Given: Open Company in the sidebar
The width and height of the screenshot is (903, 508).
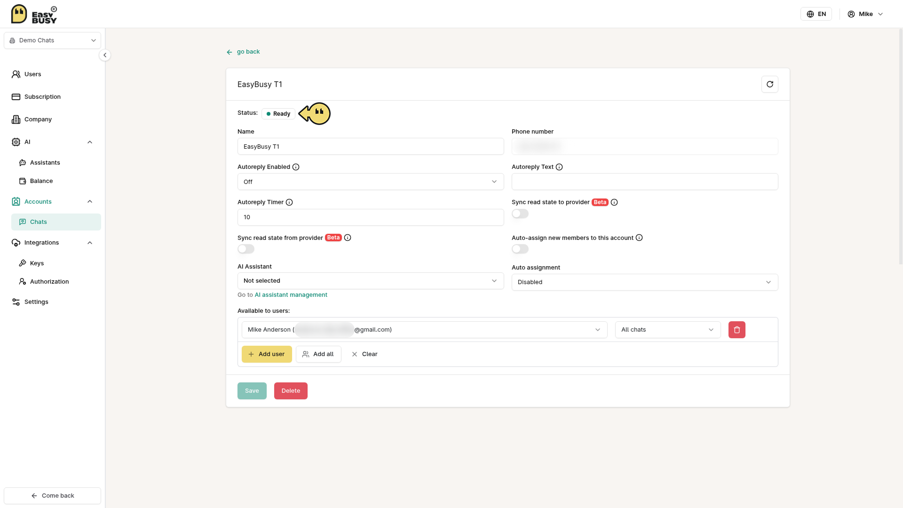Looking at the screenshot, I should [53, 119].
